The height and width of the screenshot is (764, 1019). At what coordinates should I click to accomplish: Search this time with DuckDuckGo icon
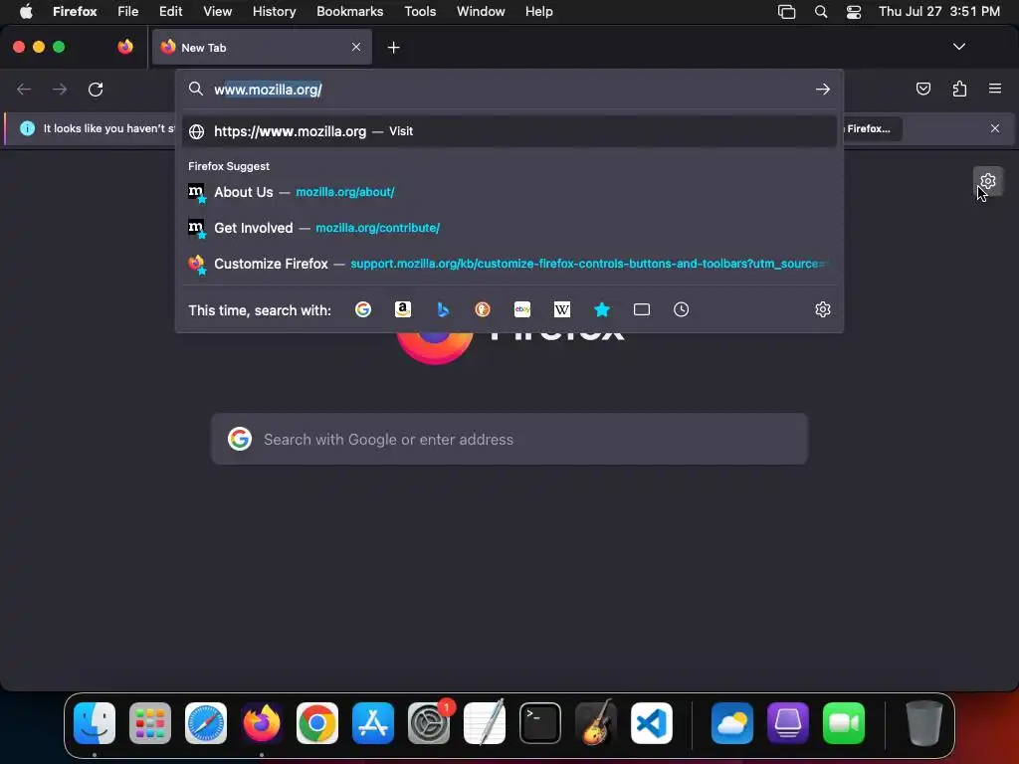point(483,310)
